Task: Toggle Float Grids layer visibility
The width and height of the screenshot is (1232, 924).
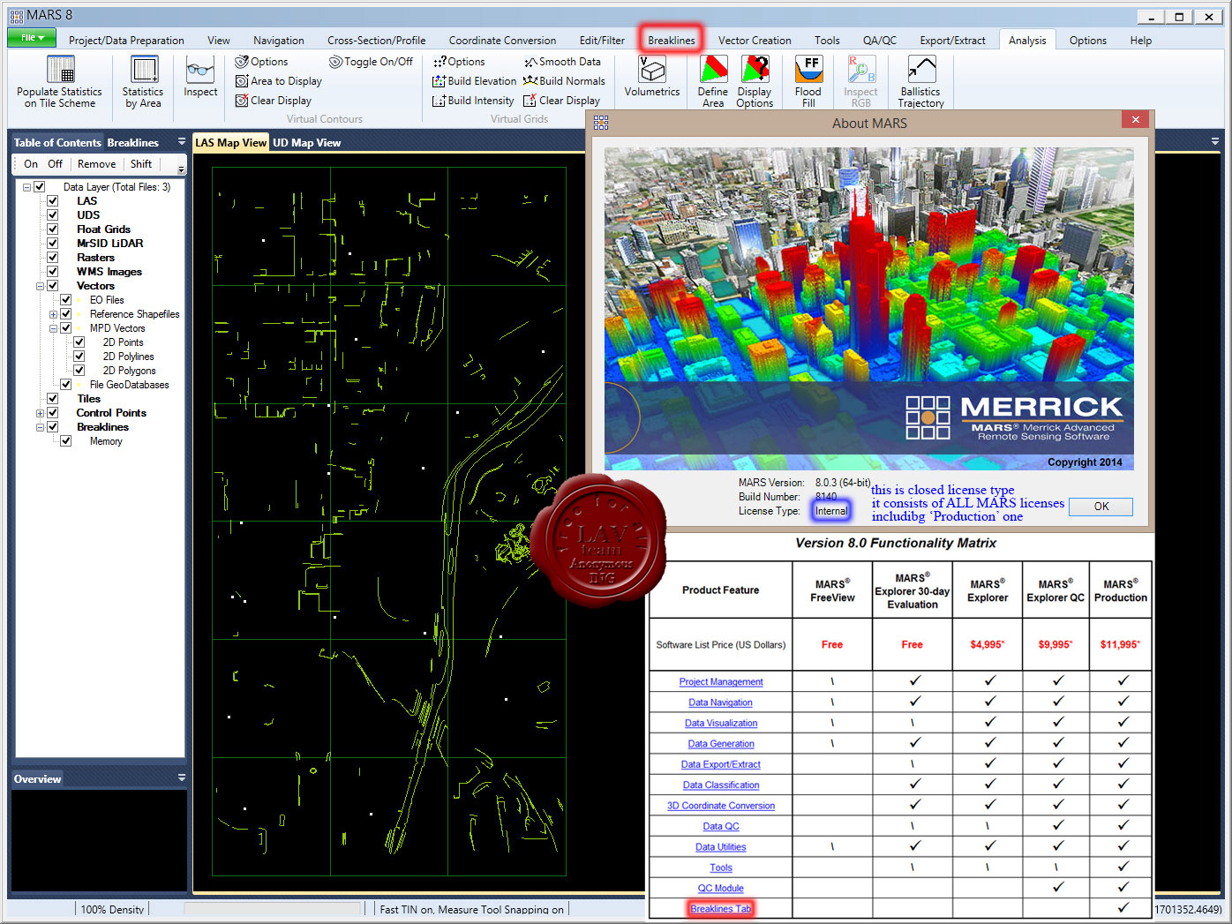Action: pos(53,229)
